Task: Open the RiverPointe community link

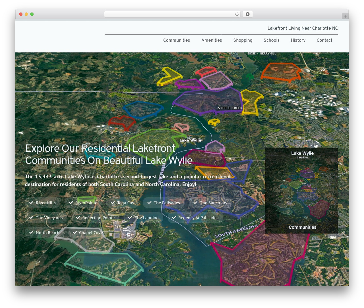Action: pyautogui.click(x=83, y=203)
